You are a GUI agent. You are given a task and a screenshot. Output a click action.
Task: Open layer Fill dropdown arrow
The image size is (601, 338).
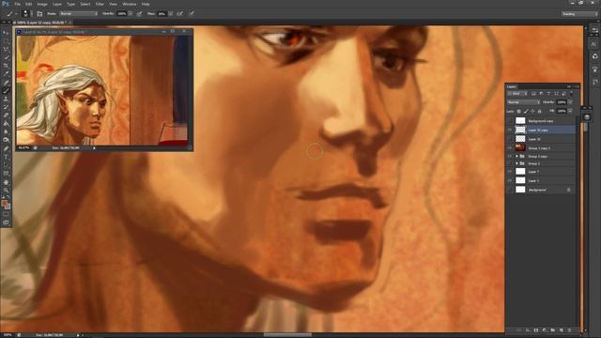coord(570,111)
